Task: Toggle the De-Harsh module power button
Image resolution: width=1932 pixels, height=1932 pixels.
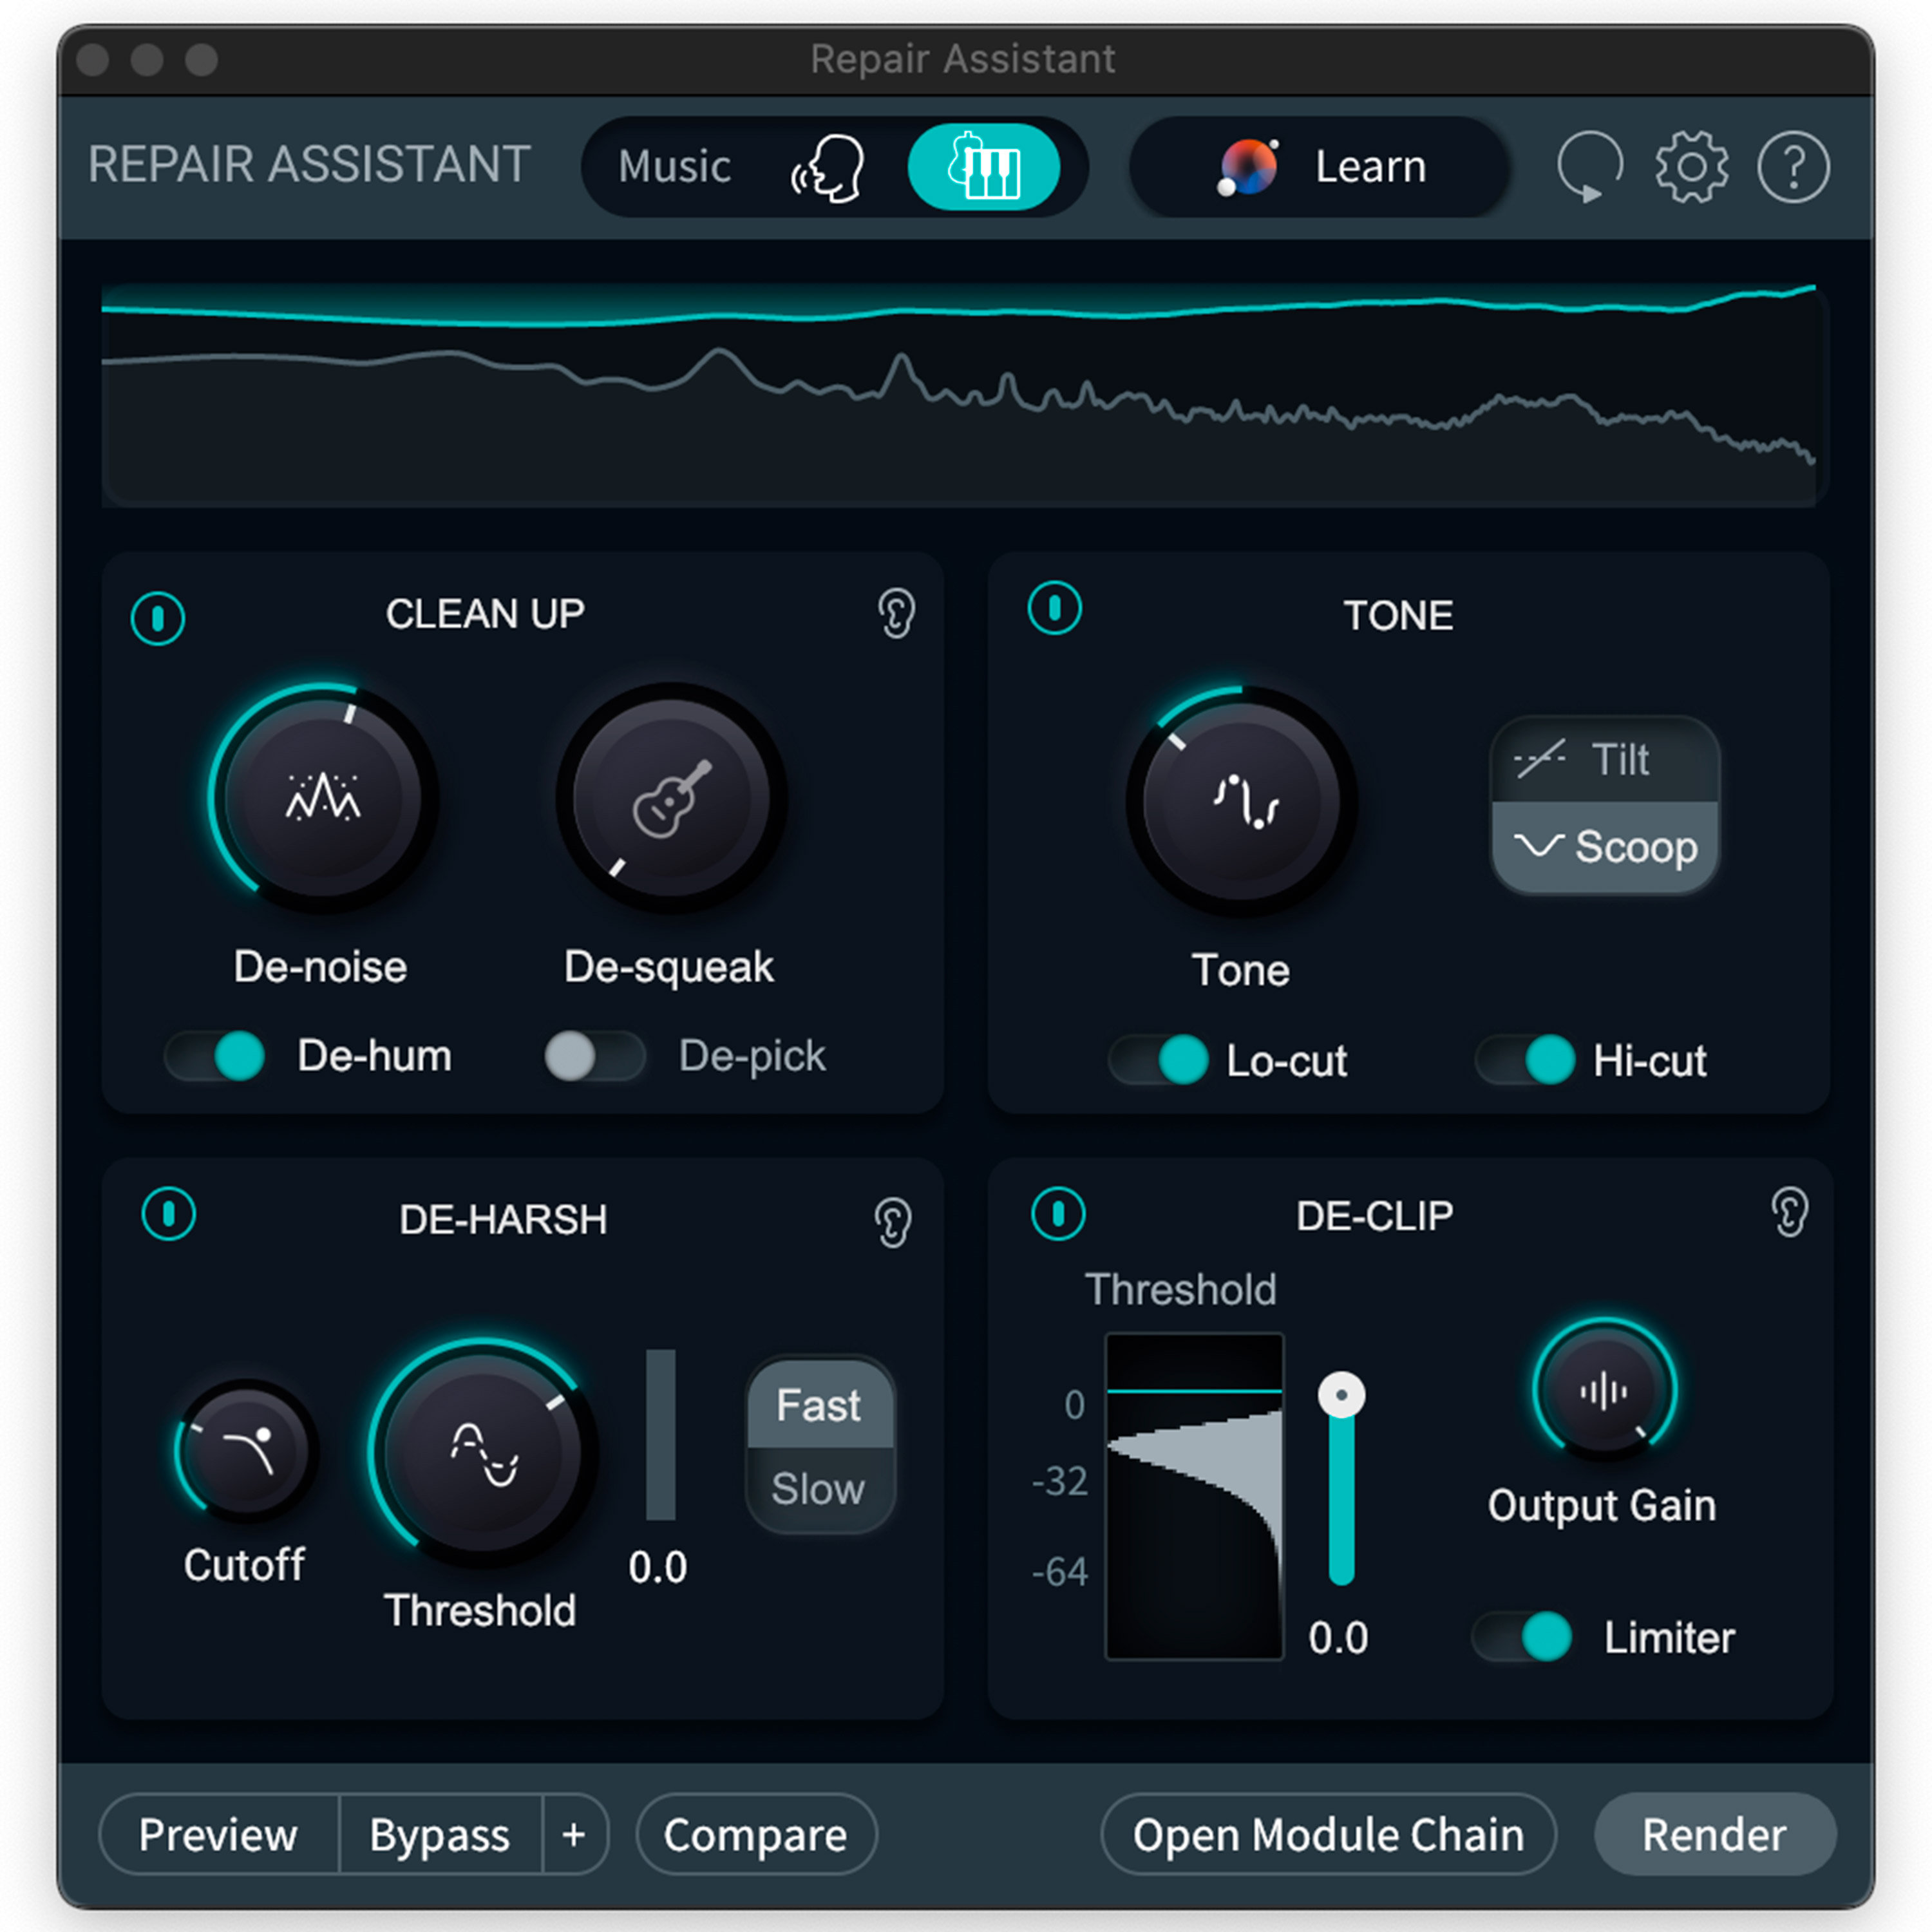Action: tap(169, 1214)
